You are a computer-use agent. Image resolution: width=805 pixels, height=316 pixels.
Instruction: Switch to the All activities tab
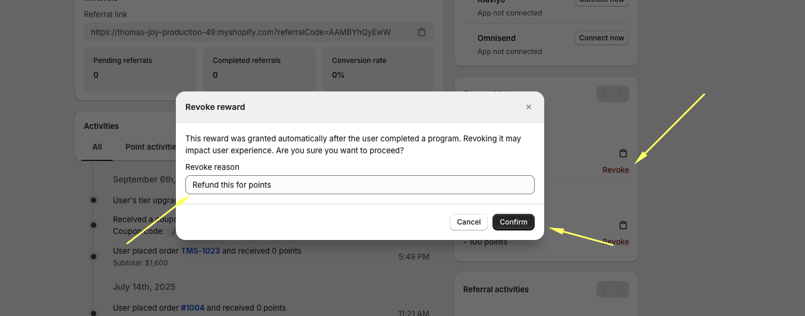click(97, 147)
